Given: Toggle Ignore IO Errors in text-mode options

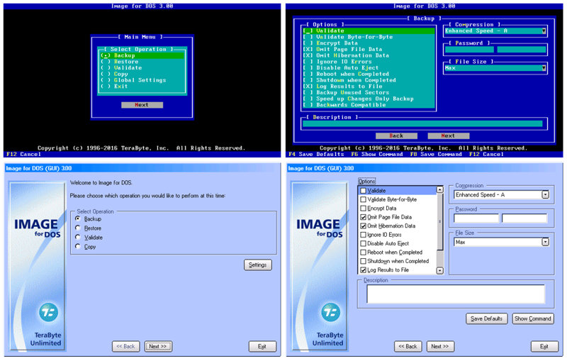Looking at the screenshot, I should pyautogui.click(x=369, y=62).
